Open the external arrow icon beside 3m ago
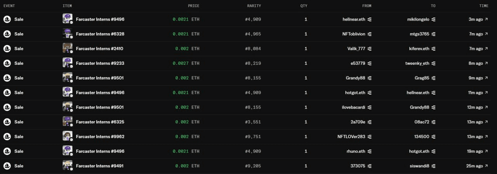Viewport: 497px width, 174px height. (x=486, y=19)
